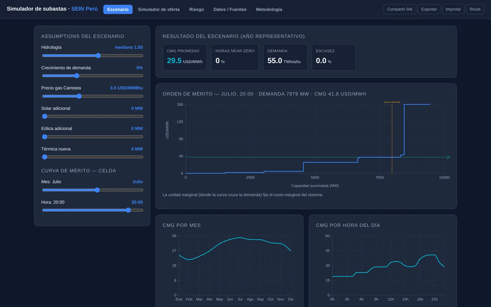Screen dimensions: 491x307
Task: Click the Mes slider handle
Action: [x=97, y=190]
